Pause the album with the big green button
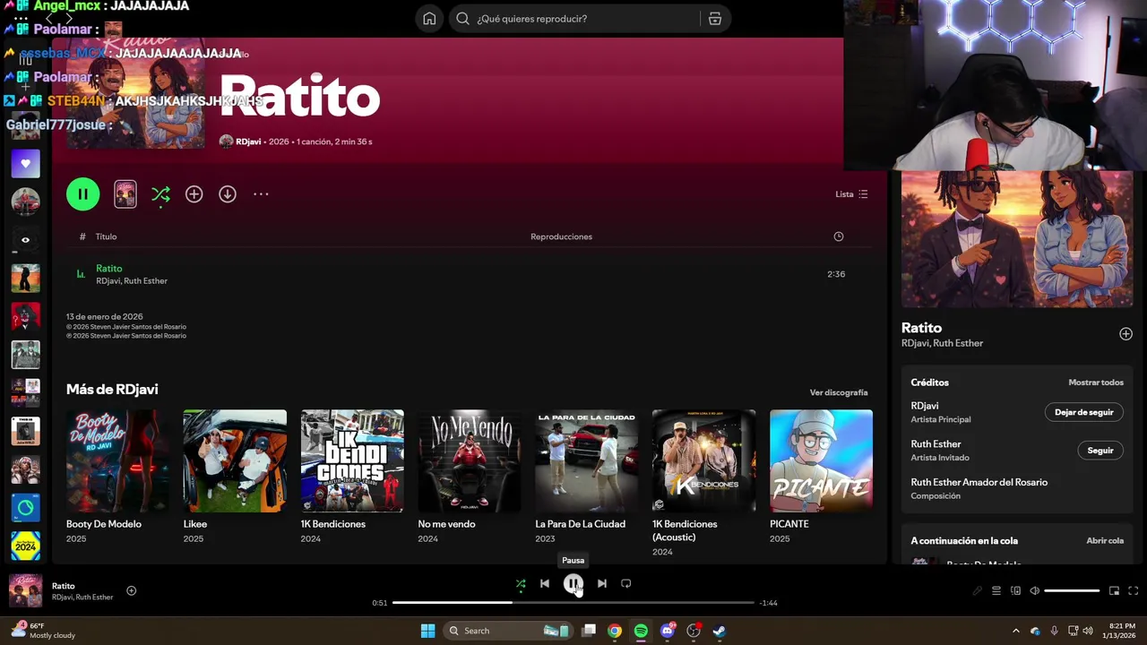 point(82,193)
